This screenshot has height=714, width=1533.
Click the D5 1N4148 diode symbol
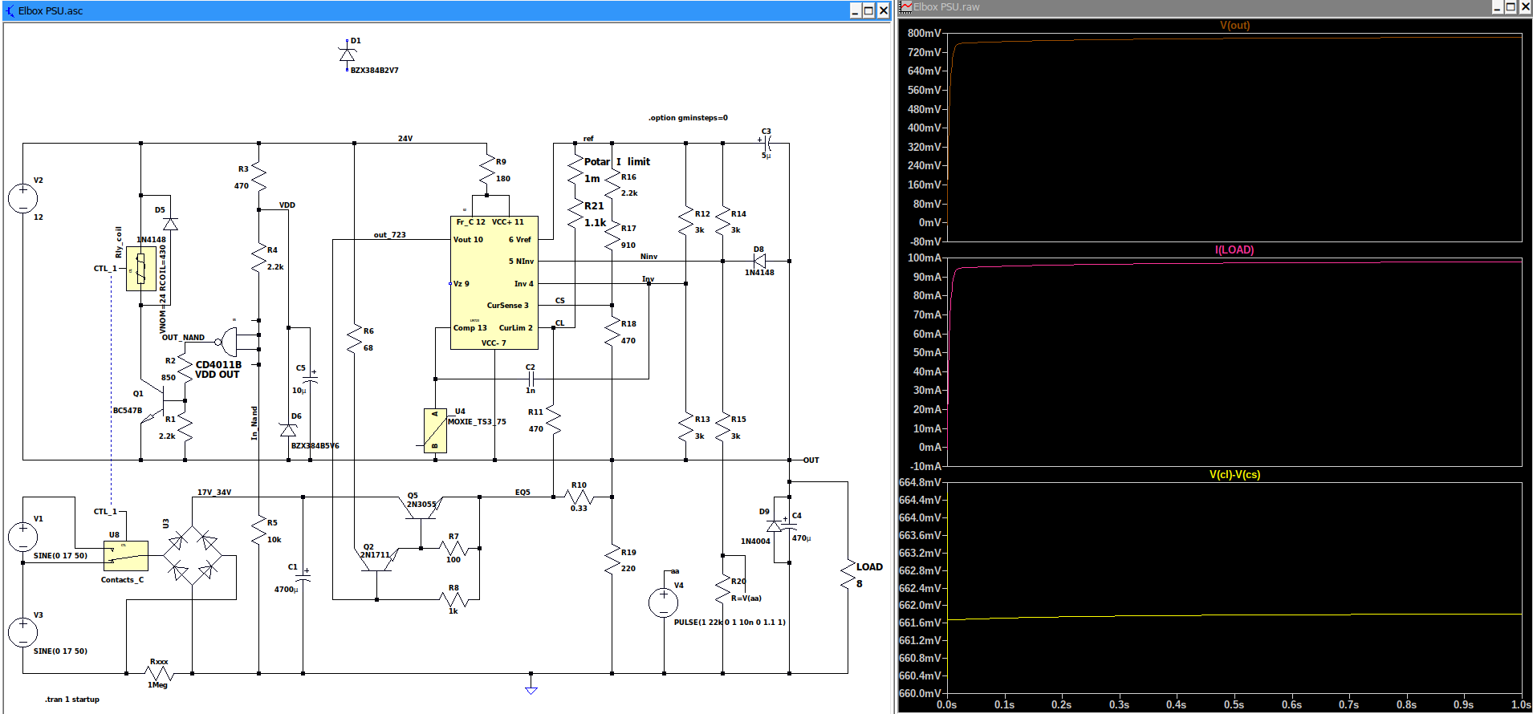coord(170,224)
